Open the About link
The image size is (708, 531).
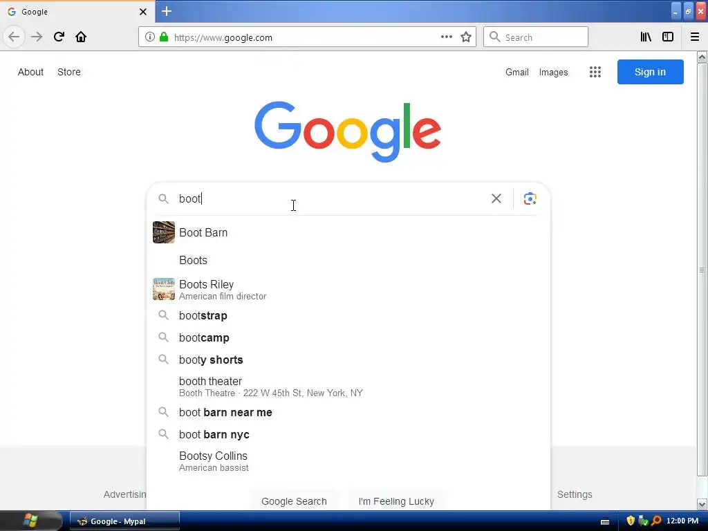(30, 72)
